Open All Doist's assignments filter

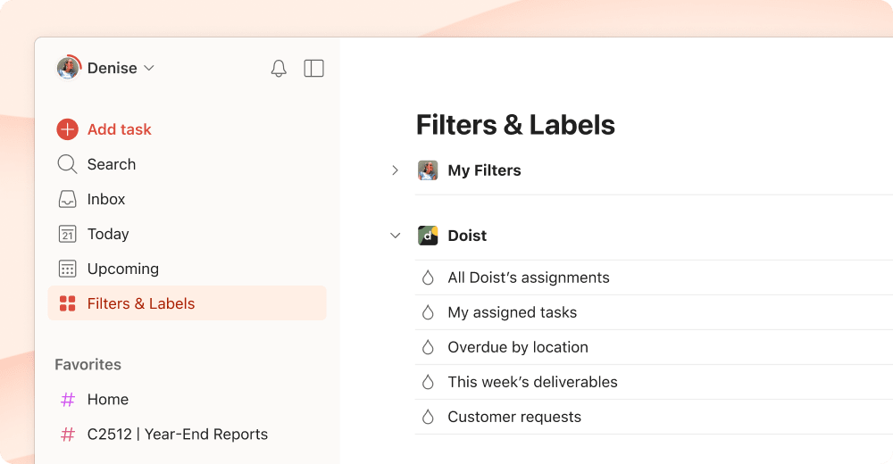pyautogui.click(x=528, y=278)
